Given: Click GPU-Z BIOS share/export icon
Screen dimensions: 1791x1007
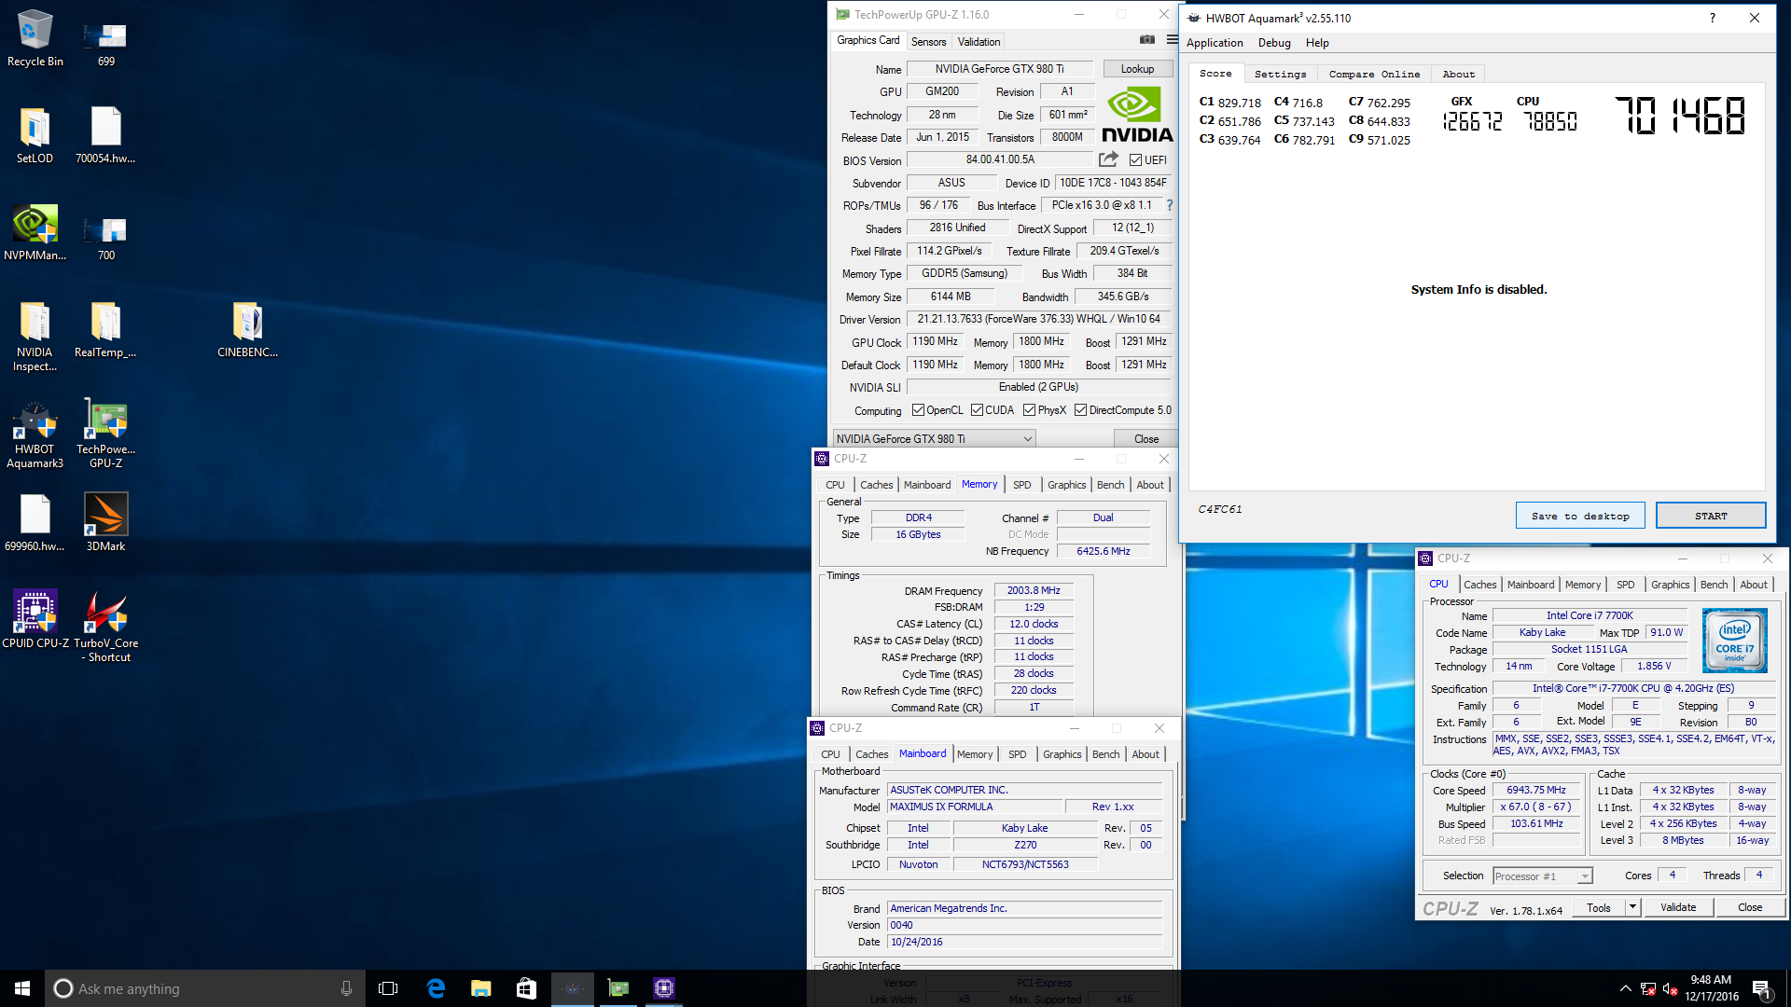Looking at the screenshot, I should pos(1108,159).
